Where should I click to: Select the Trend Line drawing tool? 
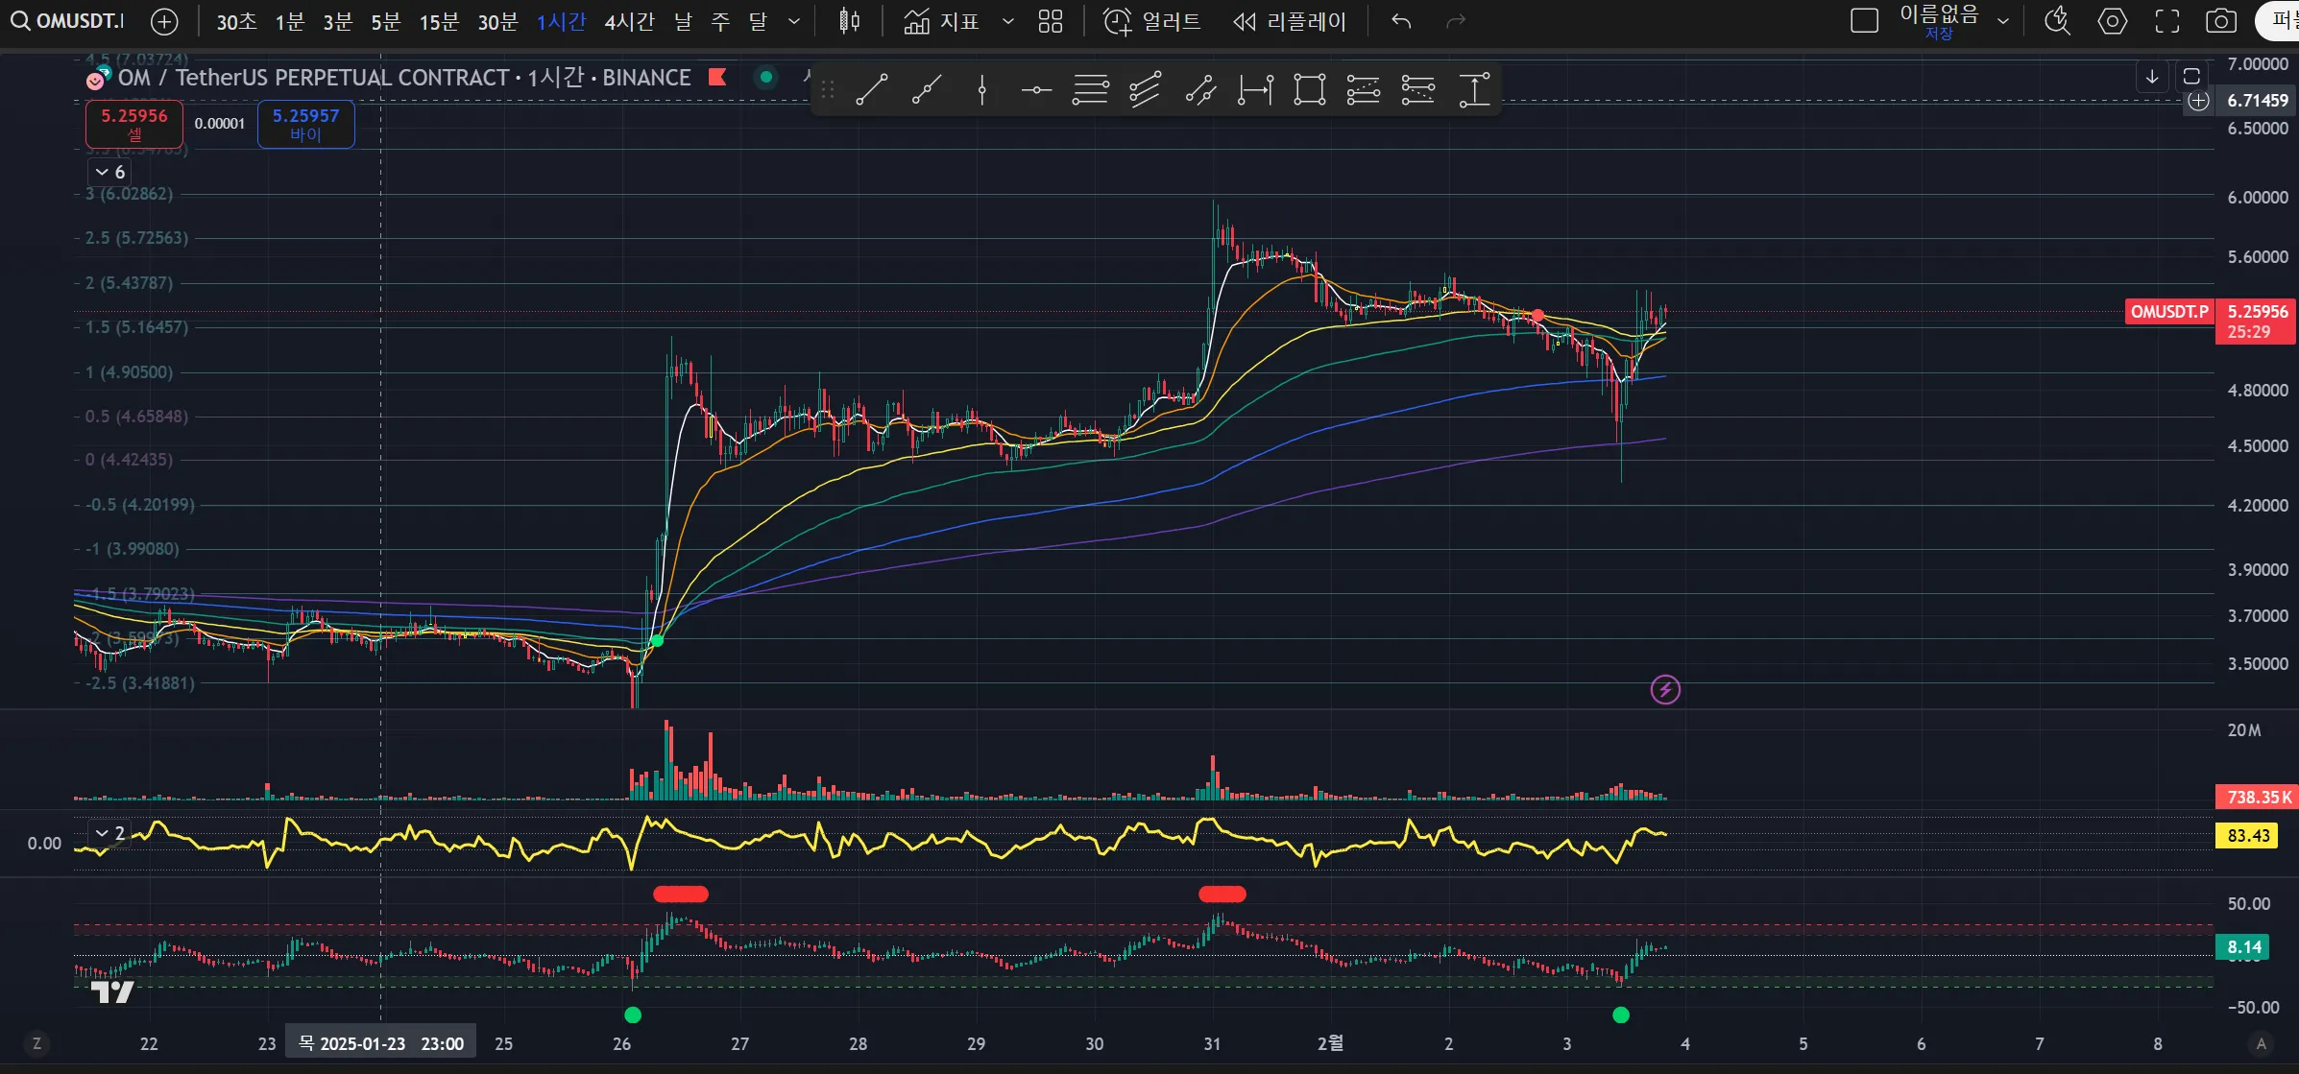(871, 90)
